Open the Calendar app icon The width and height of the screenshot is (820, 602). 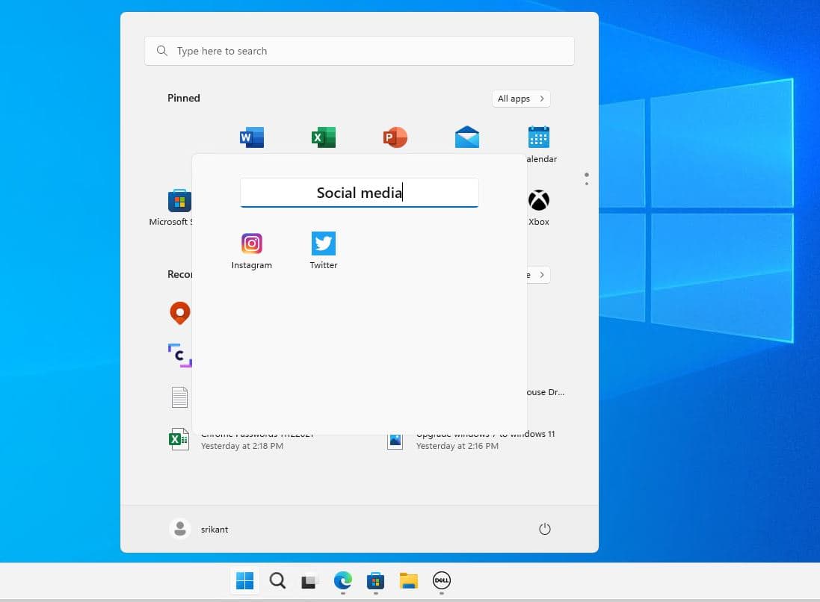[x=539, y=137]
